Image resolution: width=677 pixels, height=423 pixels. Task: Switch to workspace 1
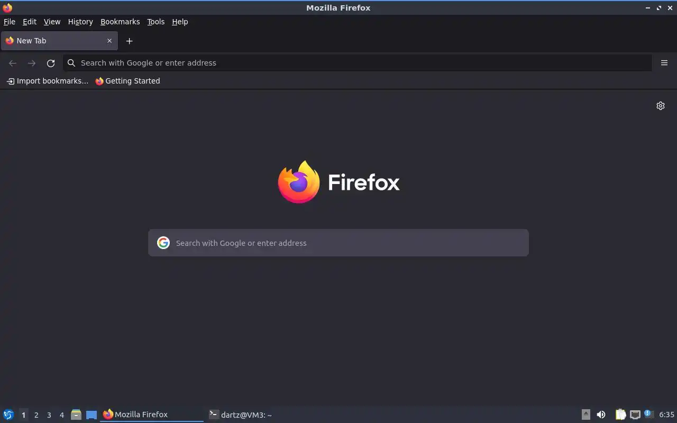[23, 415]
